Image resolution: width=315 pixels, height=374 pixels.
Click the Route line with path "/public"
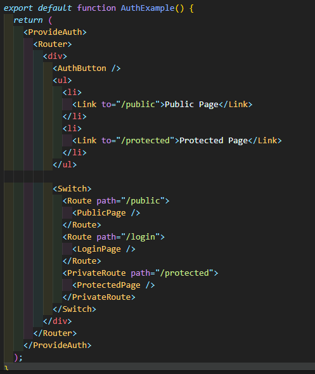[116, 201]
